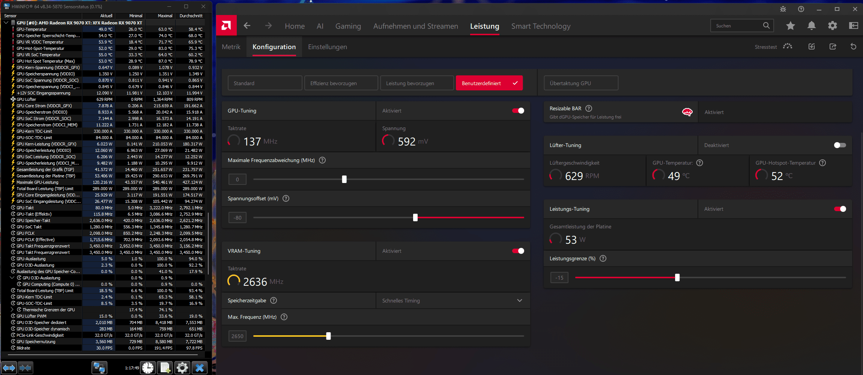Image resolution: width=863 pixels, height=375 pixels.
Task: Select Effizienz bevorzugen preset
Action: click(x=341, y=83)
